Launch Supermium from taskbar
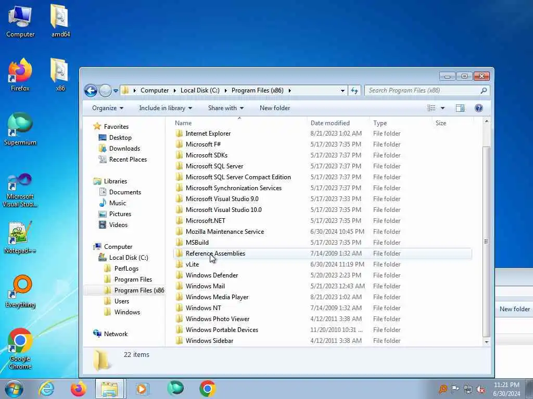This screenshot has width=533, height=399. tap(175, 389)
